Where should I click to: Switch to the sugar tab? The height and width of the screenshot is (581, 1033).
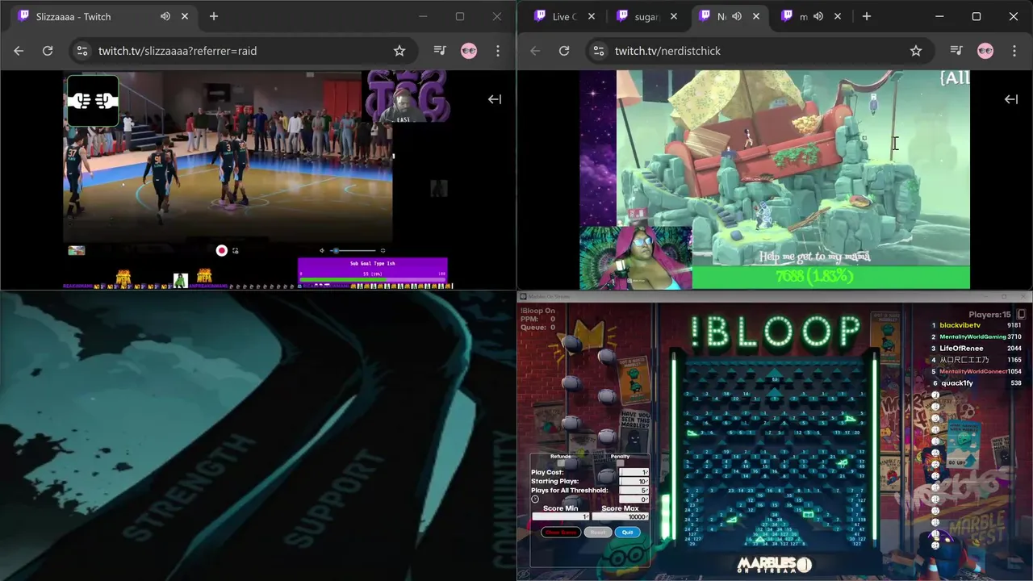click(x=646, y=16)
